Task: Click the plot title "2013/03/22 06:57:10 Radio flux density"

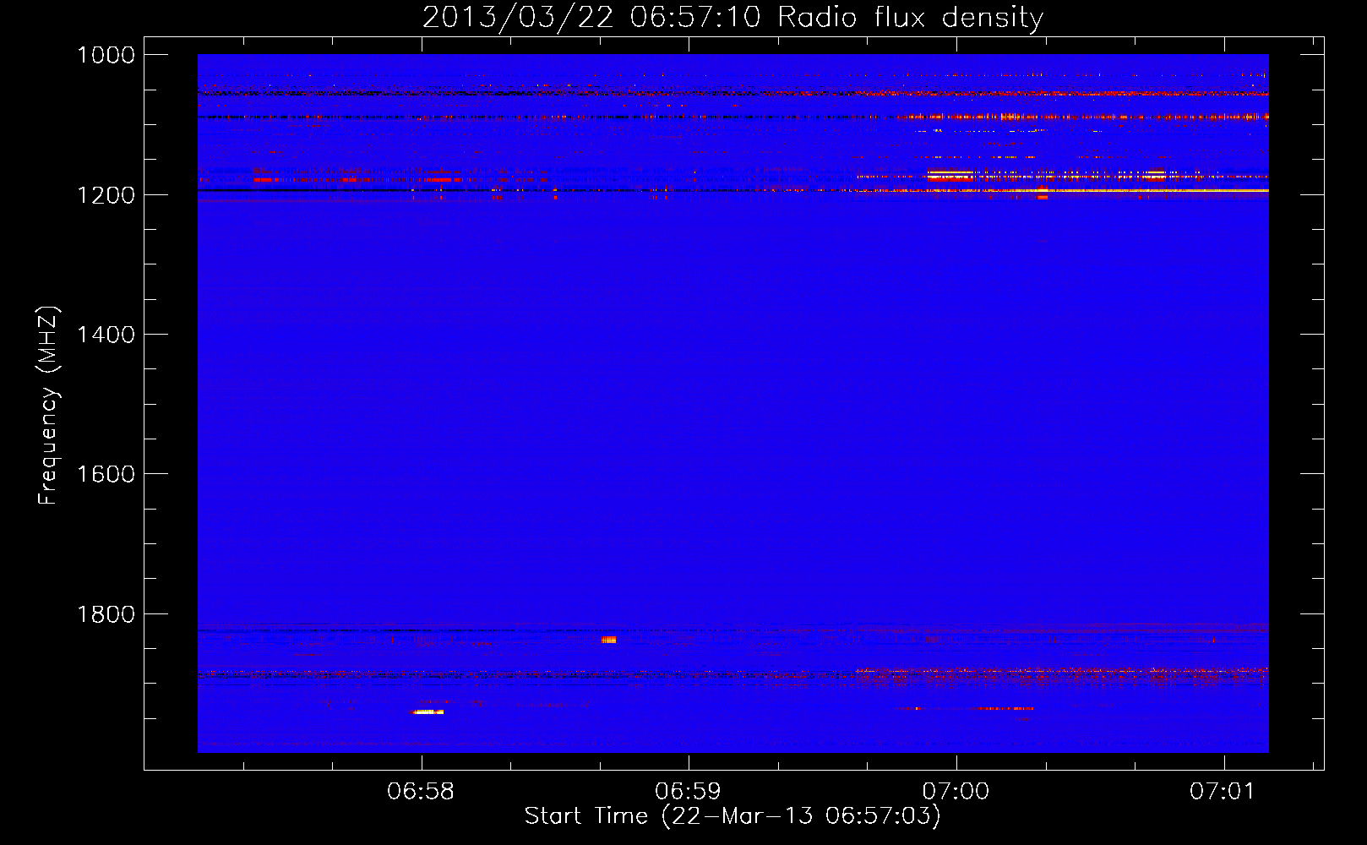Action: [x=733, y=17]
